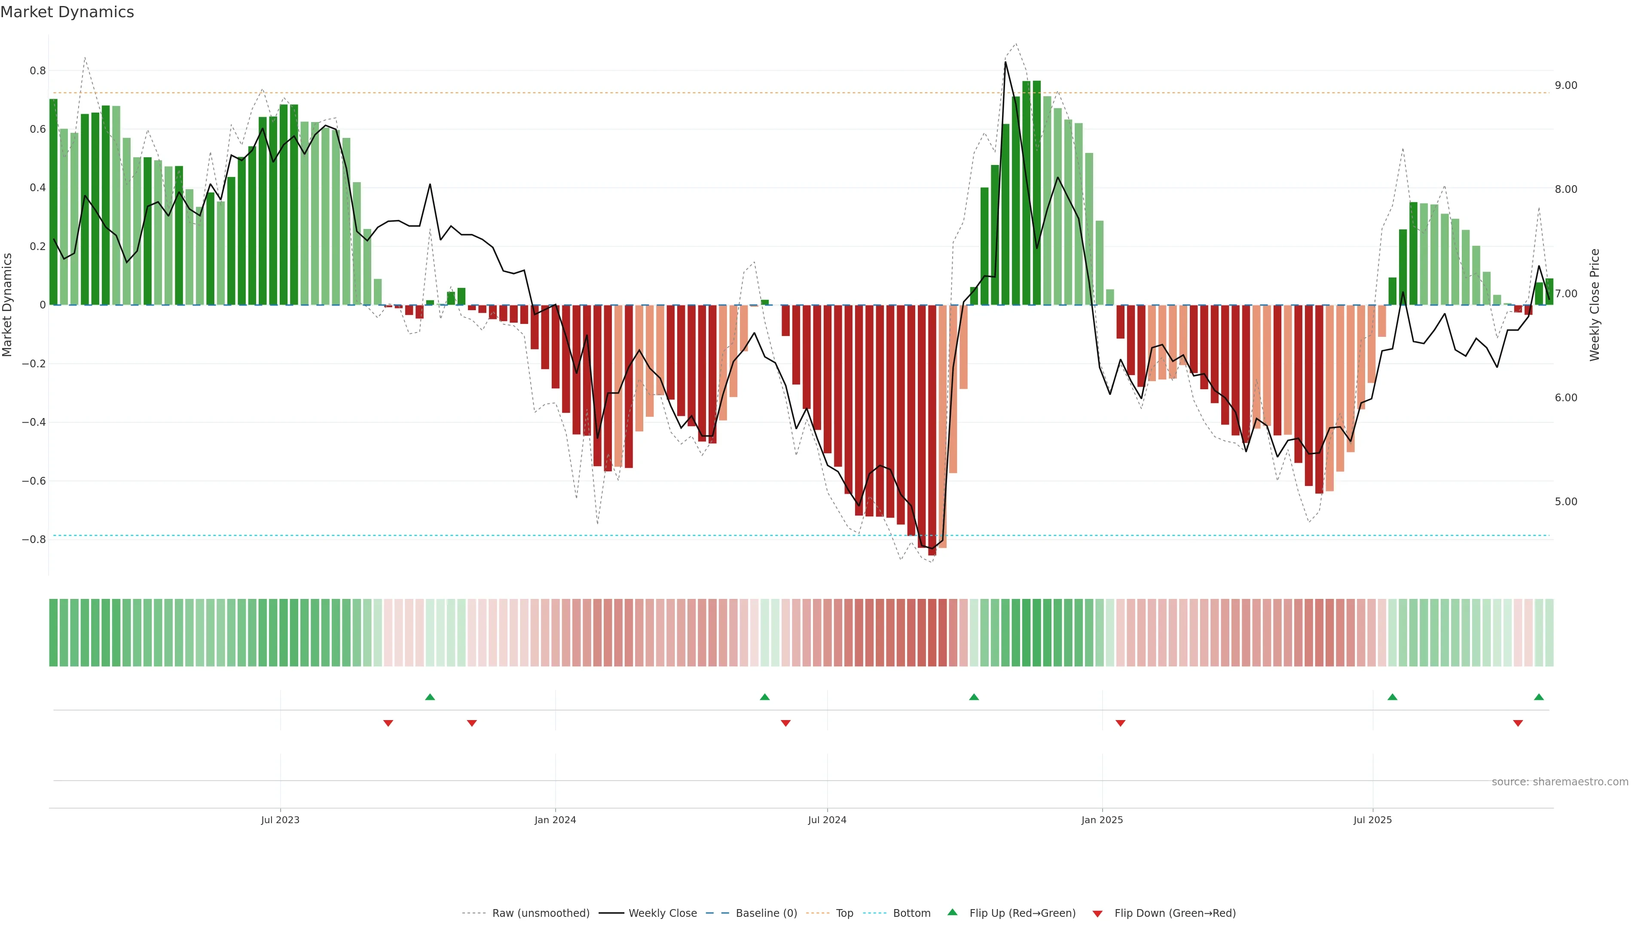Click the red flip-down marker just after Jan 2025
Image resolution: width=1650 pixels, height=928 pixels.
click(x=1120, y=723)
